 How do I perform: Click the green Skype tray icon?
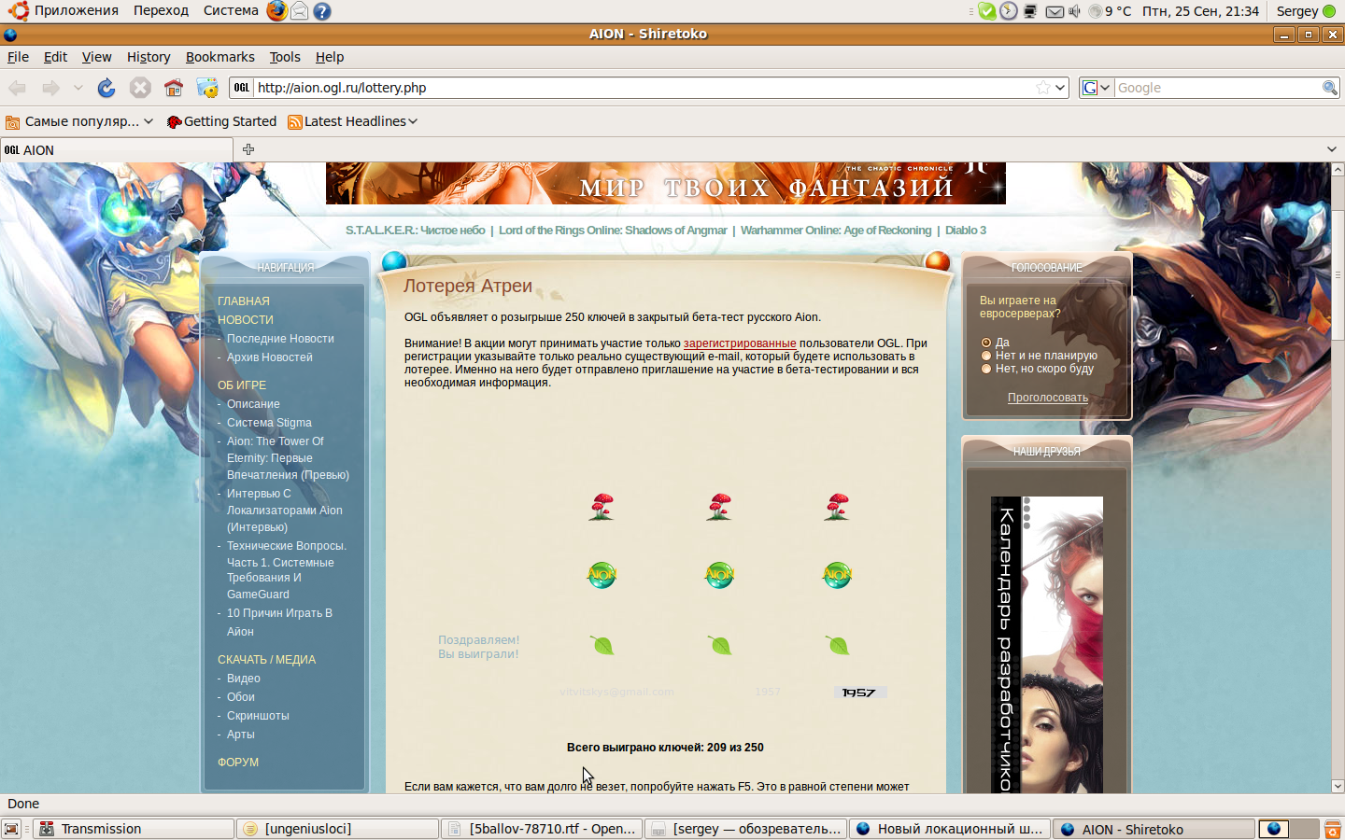[987, 11]
